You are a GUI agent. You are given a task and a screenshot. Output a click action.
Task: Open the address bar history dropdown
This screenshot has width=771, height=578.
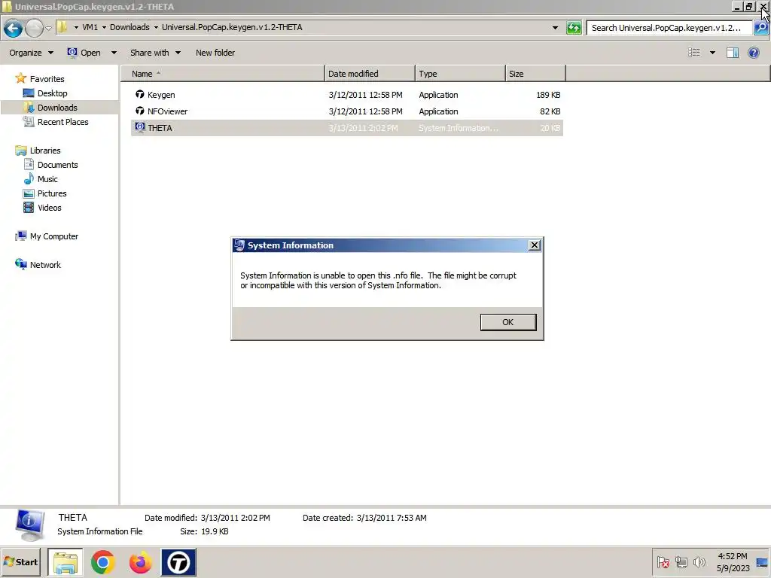[555, 28]
